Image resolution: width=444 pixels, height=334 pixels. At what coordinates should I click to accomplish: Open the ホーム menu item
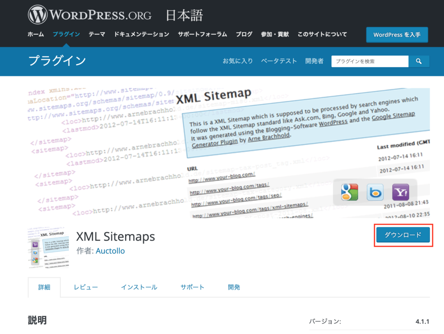coord(36,34)
